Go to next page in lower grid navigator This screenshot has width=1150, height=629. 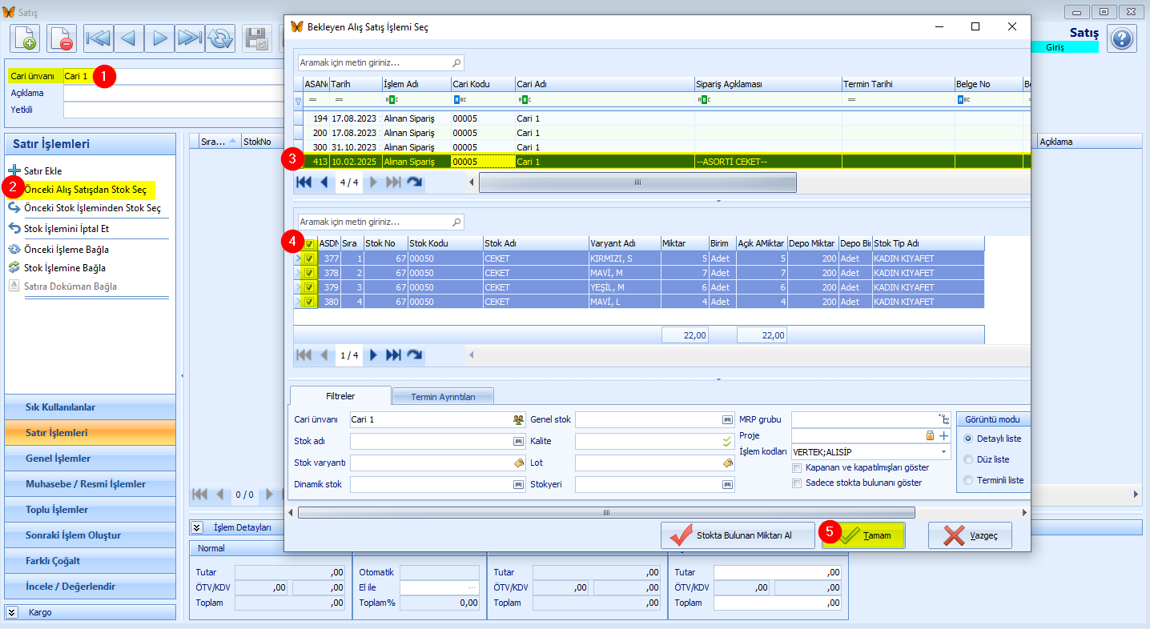(372, 355)
